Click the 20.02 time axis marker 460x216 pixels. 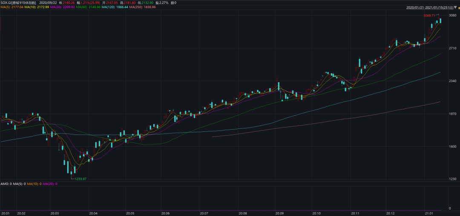click(x=21, y=213)
